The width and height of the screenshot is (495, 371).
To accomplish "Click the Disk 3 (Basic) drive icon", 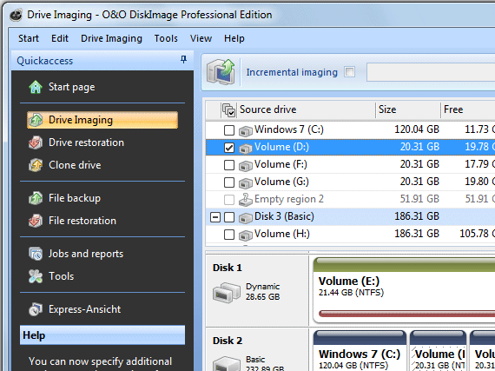I will pos(245,217).
